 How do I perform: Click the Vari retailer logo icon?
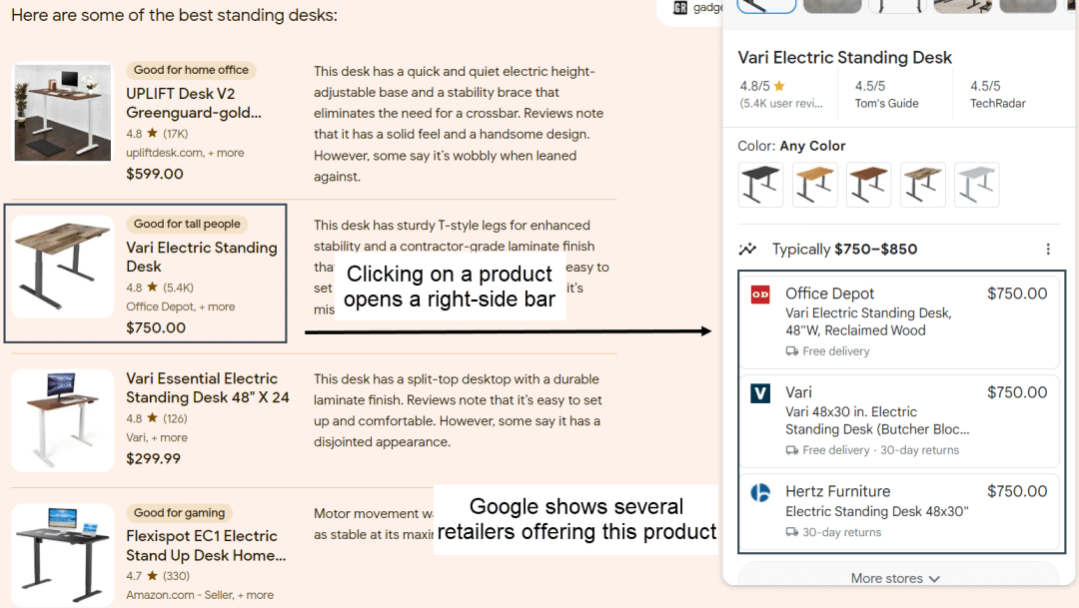pyautogui.click(x=760, y=393)
